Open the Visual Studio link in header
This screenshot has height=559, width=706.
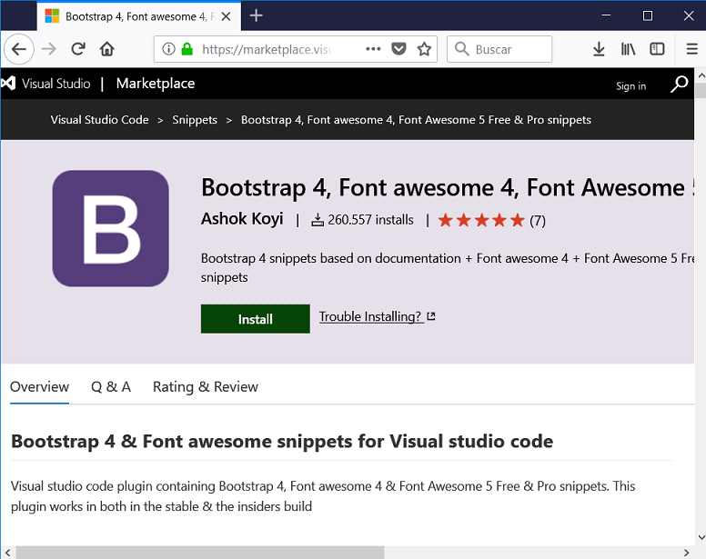(55, 84)
